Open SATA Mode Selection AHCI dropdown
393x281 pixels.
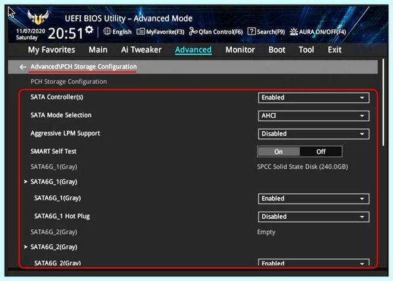314,115
